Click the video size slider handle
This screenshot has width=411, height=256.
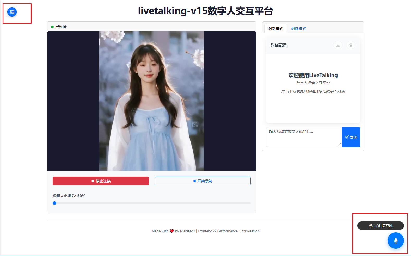[x=54, y=203]
